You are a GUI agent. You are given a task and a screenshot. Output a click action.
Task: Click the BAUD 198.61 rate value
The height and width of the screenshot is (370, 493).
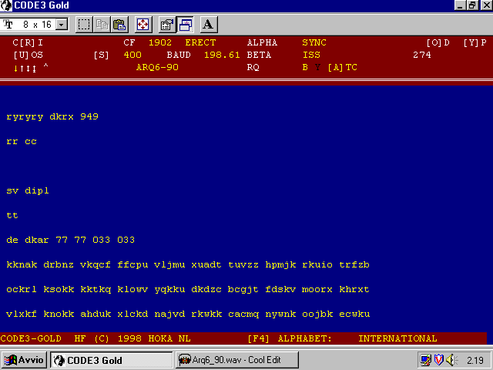[x=203, y=55]
